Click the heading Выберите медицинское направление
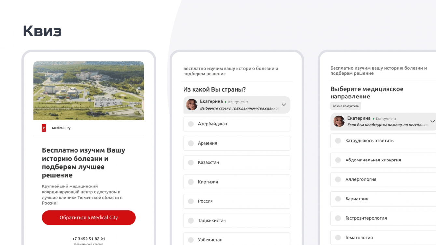 pos(367,93)
